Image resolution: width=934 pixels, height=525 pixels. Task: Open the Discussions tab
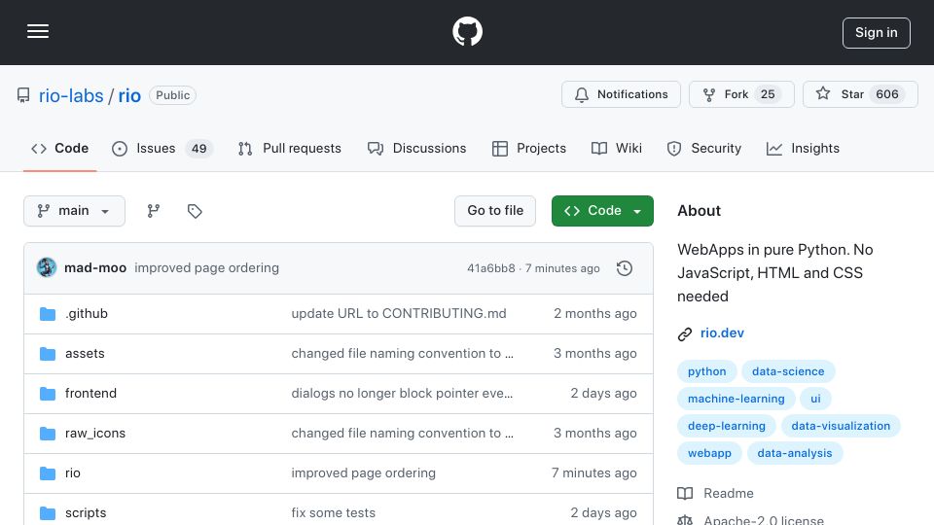click(x=416, y=148)
